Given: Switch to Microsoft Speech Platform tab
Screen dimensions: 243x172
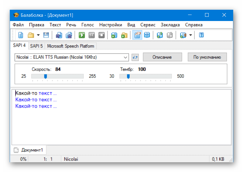Looking at the screenshot, I should point(71,46).
